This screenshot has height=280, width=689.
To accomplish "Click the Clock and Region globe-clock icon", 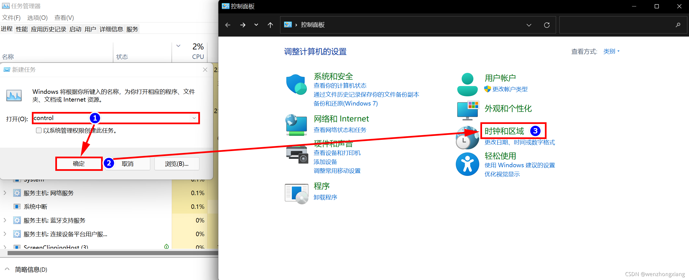I will coord(467,138).
